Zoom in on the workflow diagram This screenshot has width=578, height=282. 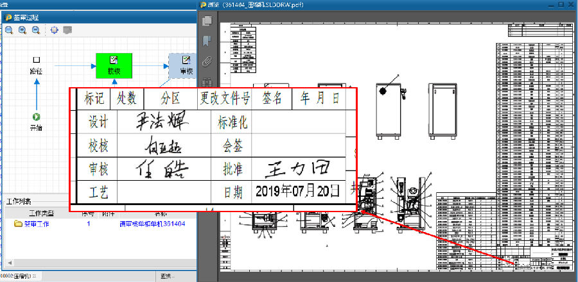pyautogui.click(x=22, y=31)
